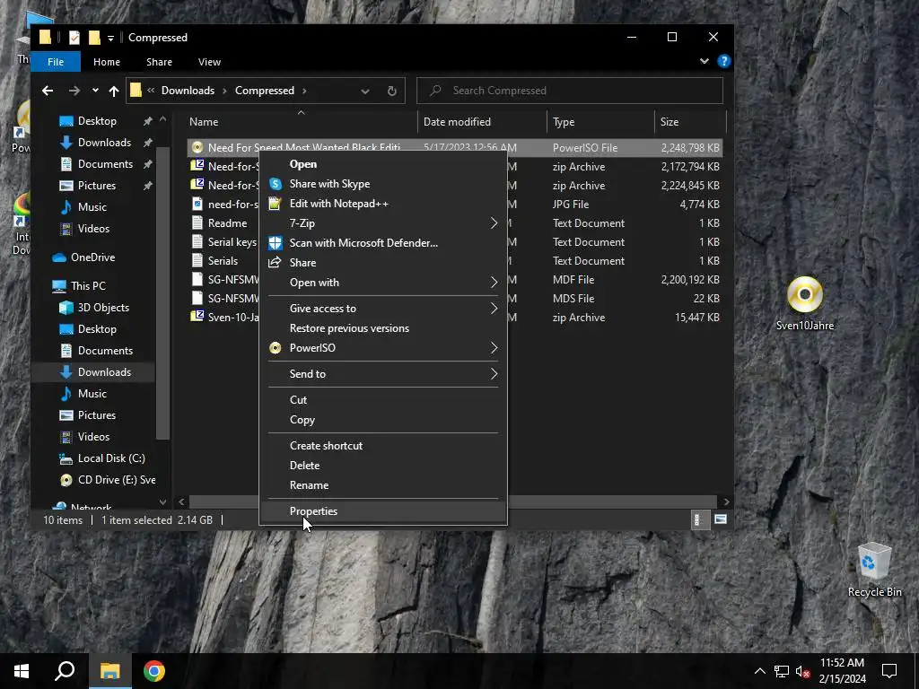Select the Serials text document
Viewport: 919px width, 689px height.
[x=223, y=261]
